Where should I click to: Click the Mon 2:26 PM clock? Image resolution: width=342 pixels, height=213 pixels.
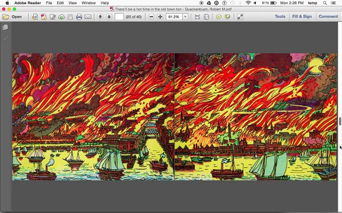(292, 3)
